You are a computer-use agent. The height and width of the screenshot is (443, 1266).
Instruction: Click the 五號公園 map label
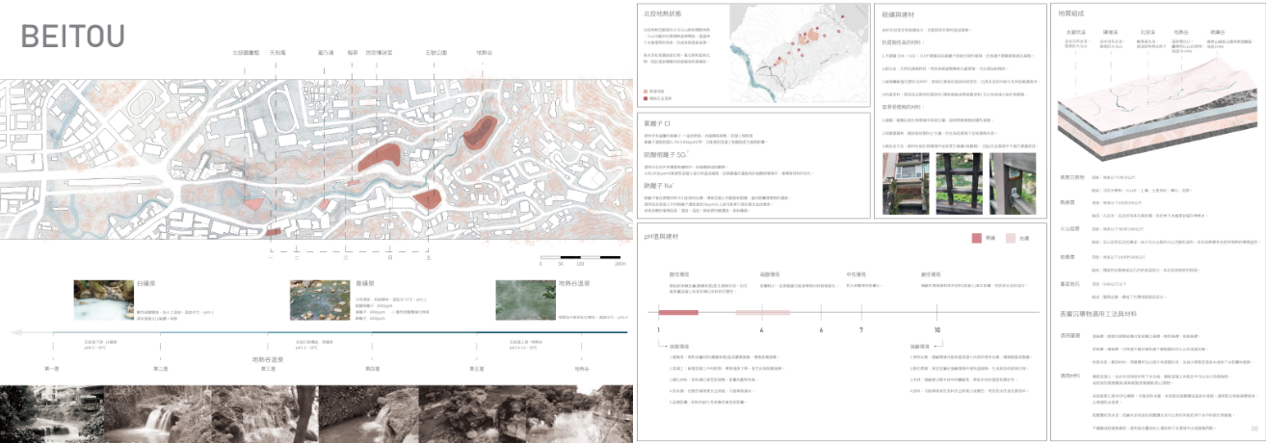(x=436, y=53)
